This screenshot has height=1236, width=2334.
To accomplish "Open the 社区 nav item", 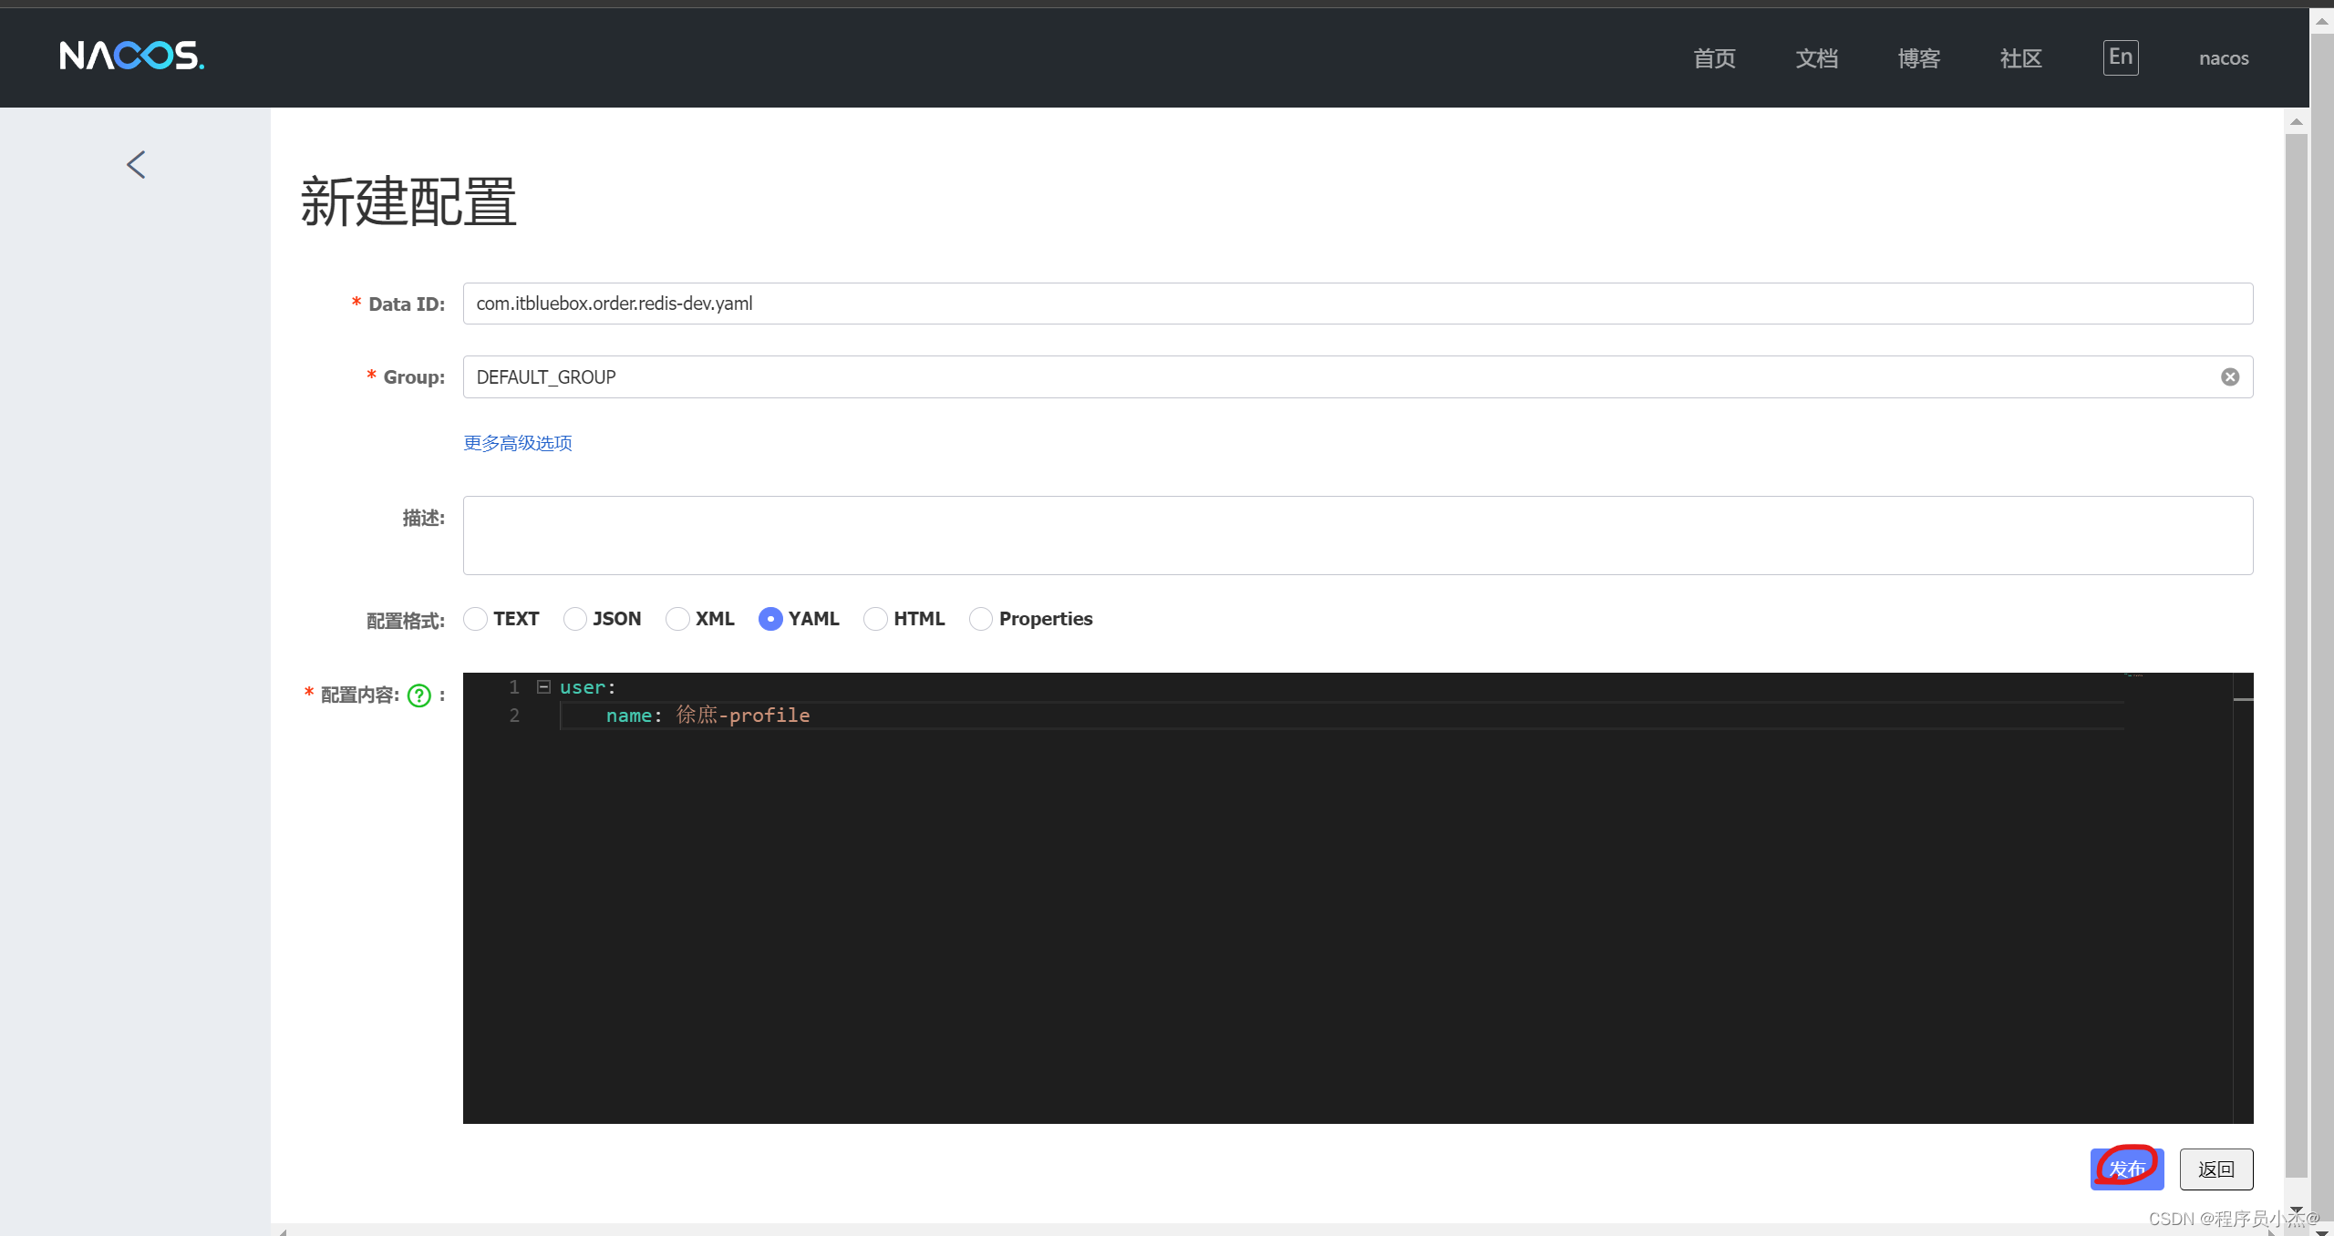I will tap(2020, 58).
